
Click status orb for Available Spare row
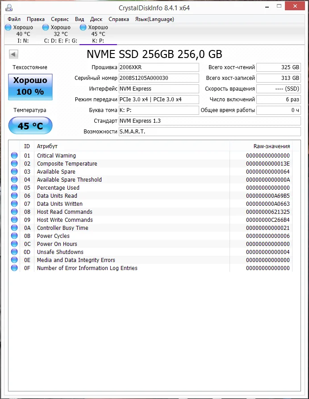tap(14, 171)
